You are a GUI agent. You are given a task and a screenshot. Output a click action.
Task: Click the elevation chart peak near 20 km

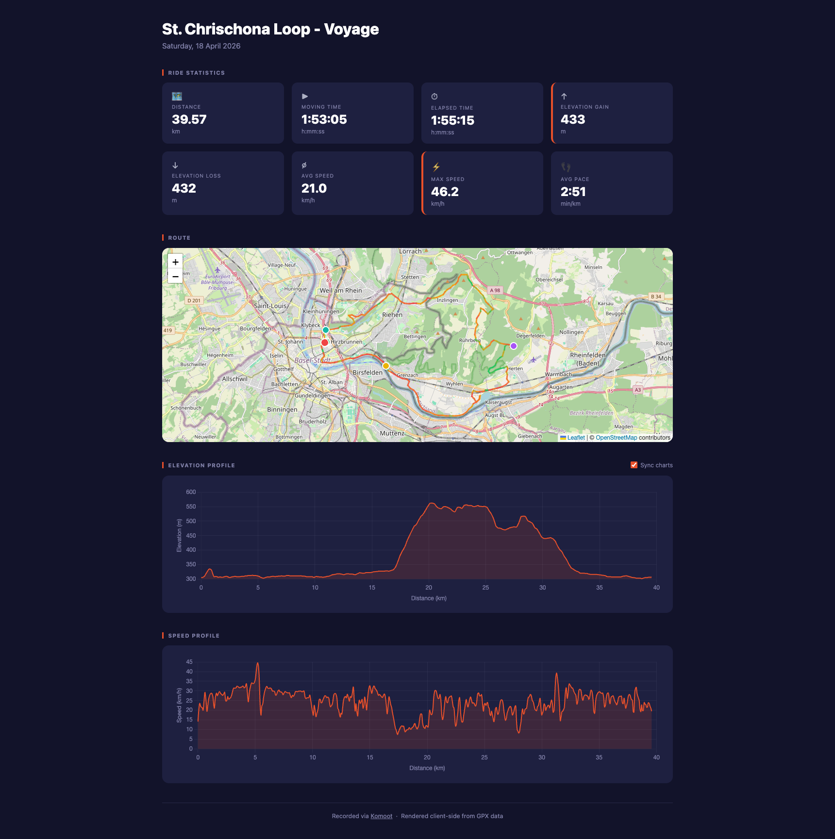pos(431,503)
